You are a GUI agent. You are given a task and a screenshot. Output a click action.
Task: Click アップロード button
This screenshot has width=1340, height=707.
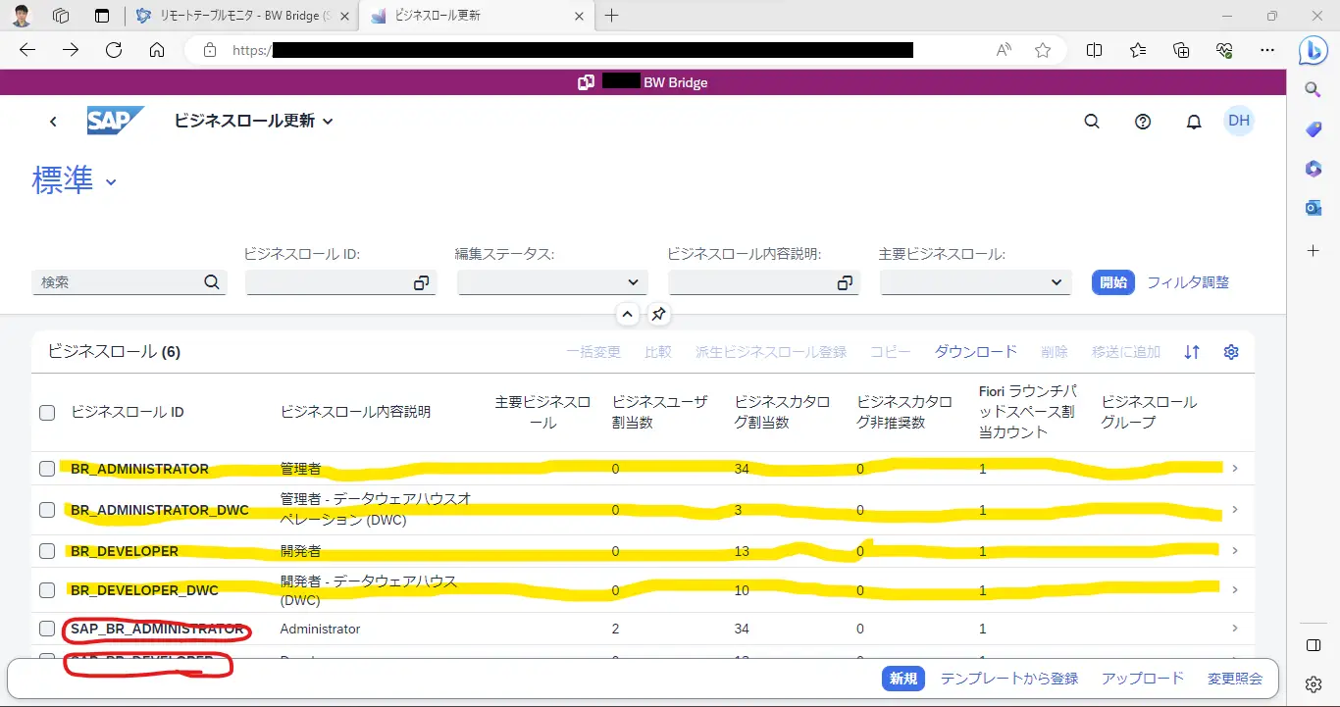[x=1143, y=679]
